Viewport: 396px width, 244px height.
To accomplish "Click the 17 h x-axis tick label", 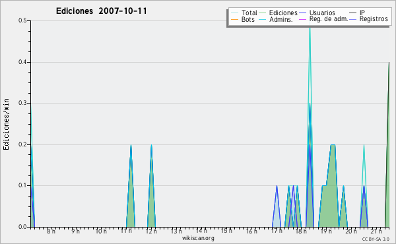I will click(x=277, y=231).
